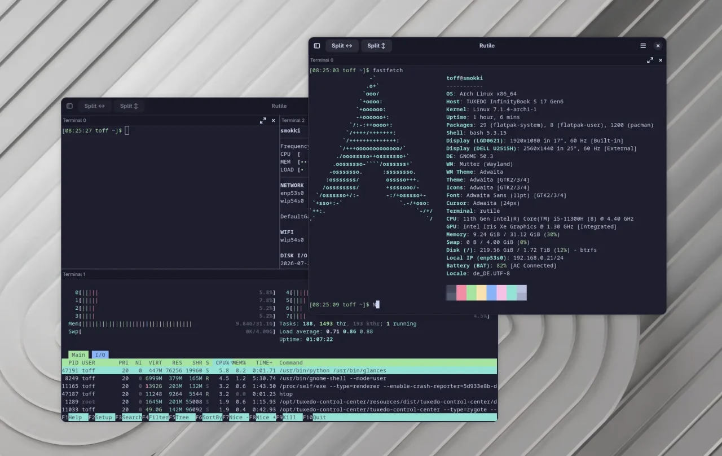This screenshot has height=456, width=722.
Task: Click F2 Setup in the htop function bar
Action: click(102, 418)
